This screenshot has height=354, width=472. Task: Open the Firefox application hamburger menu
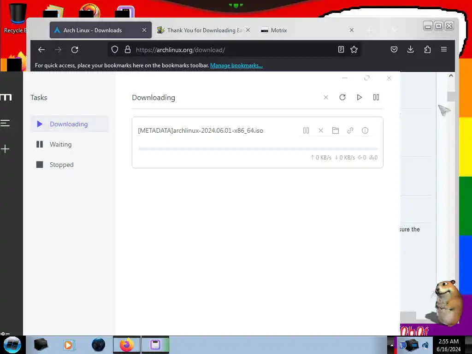pos(444,49)
